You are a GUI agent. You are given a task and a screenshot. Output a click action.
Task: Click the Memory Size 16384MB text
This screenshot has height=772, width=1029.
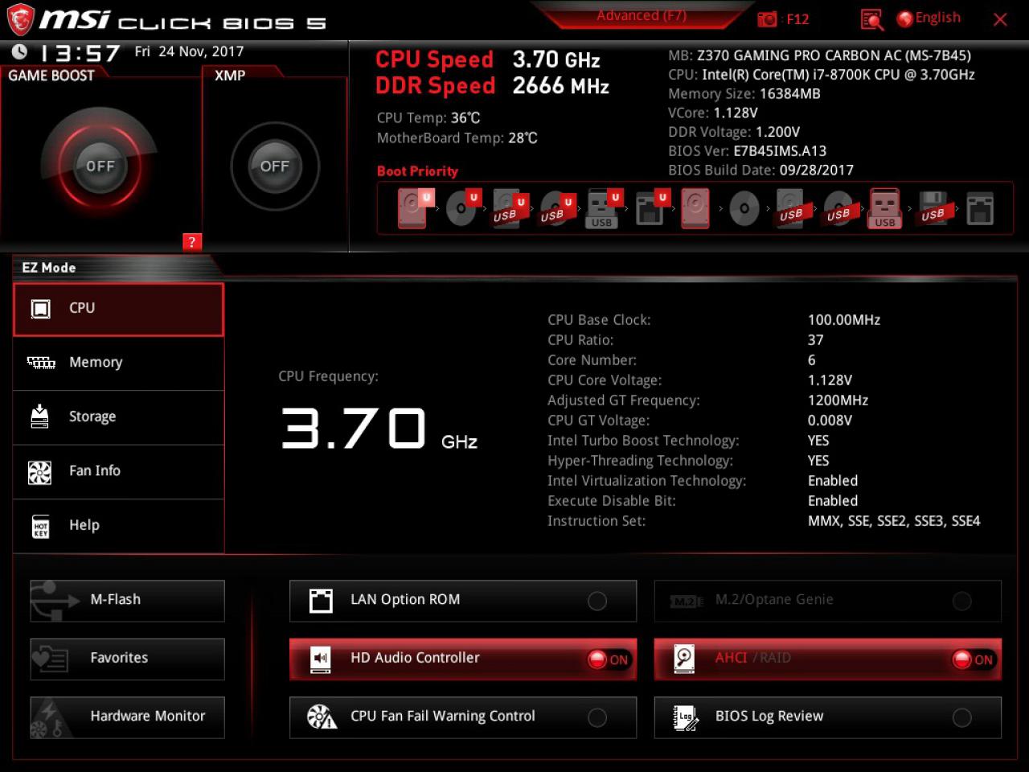[744, 94]
